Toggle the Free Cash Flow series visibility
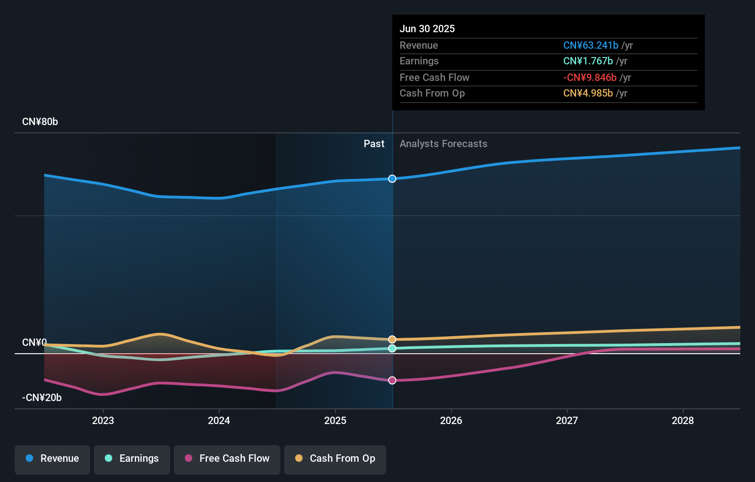Image resolution: width=755 pixels, height=482 pixels. pos(227,459)
